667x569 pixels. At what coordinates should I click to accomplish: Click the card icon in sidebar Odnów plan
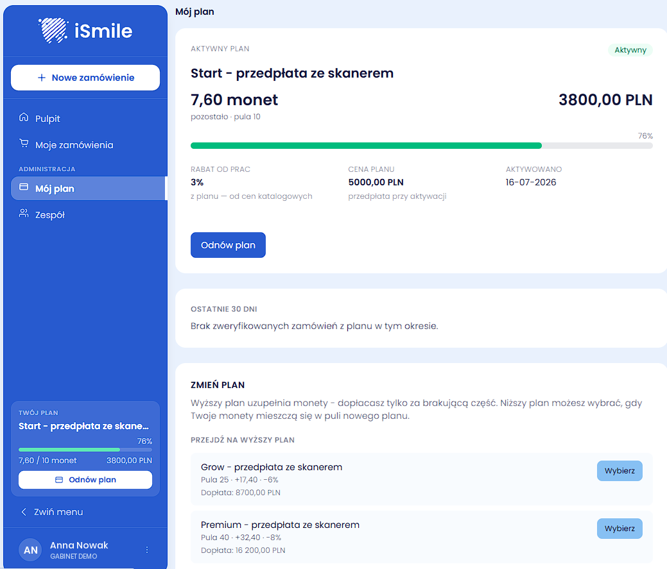coord(59,480)
